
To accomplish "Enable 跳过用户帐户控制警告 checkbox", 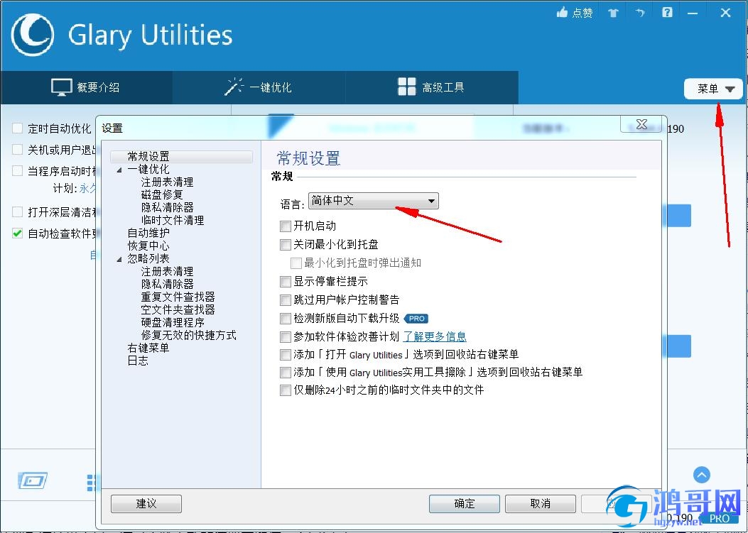I will pos(286,300).
